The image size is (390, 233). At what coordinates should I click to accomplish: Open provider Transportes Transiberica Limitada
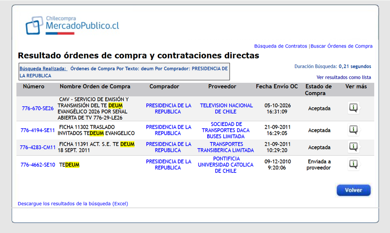tap(225, 147)
